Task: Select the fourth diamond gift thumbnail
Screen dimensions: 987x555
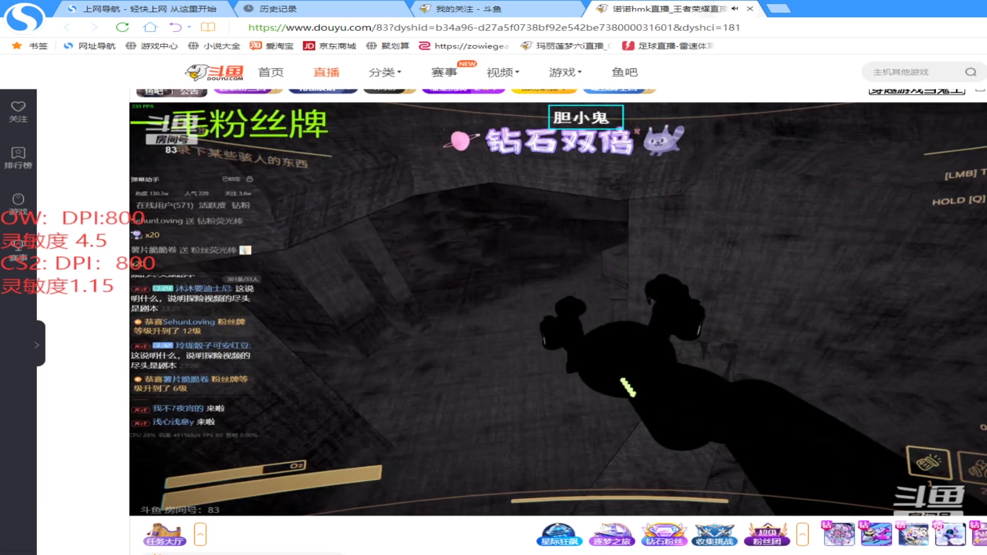Action: (x=951, y=534)
